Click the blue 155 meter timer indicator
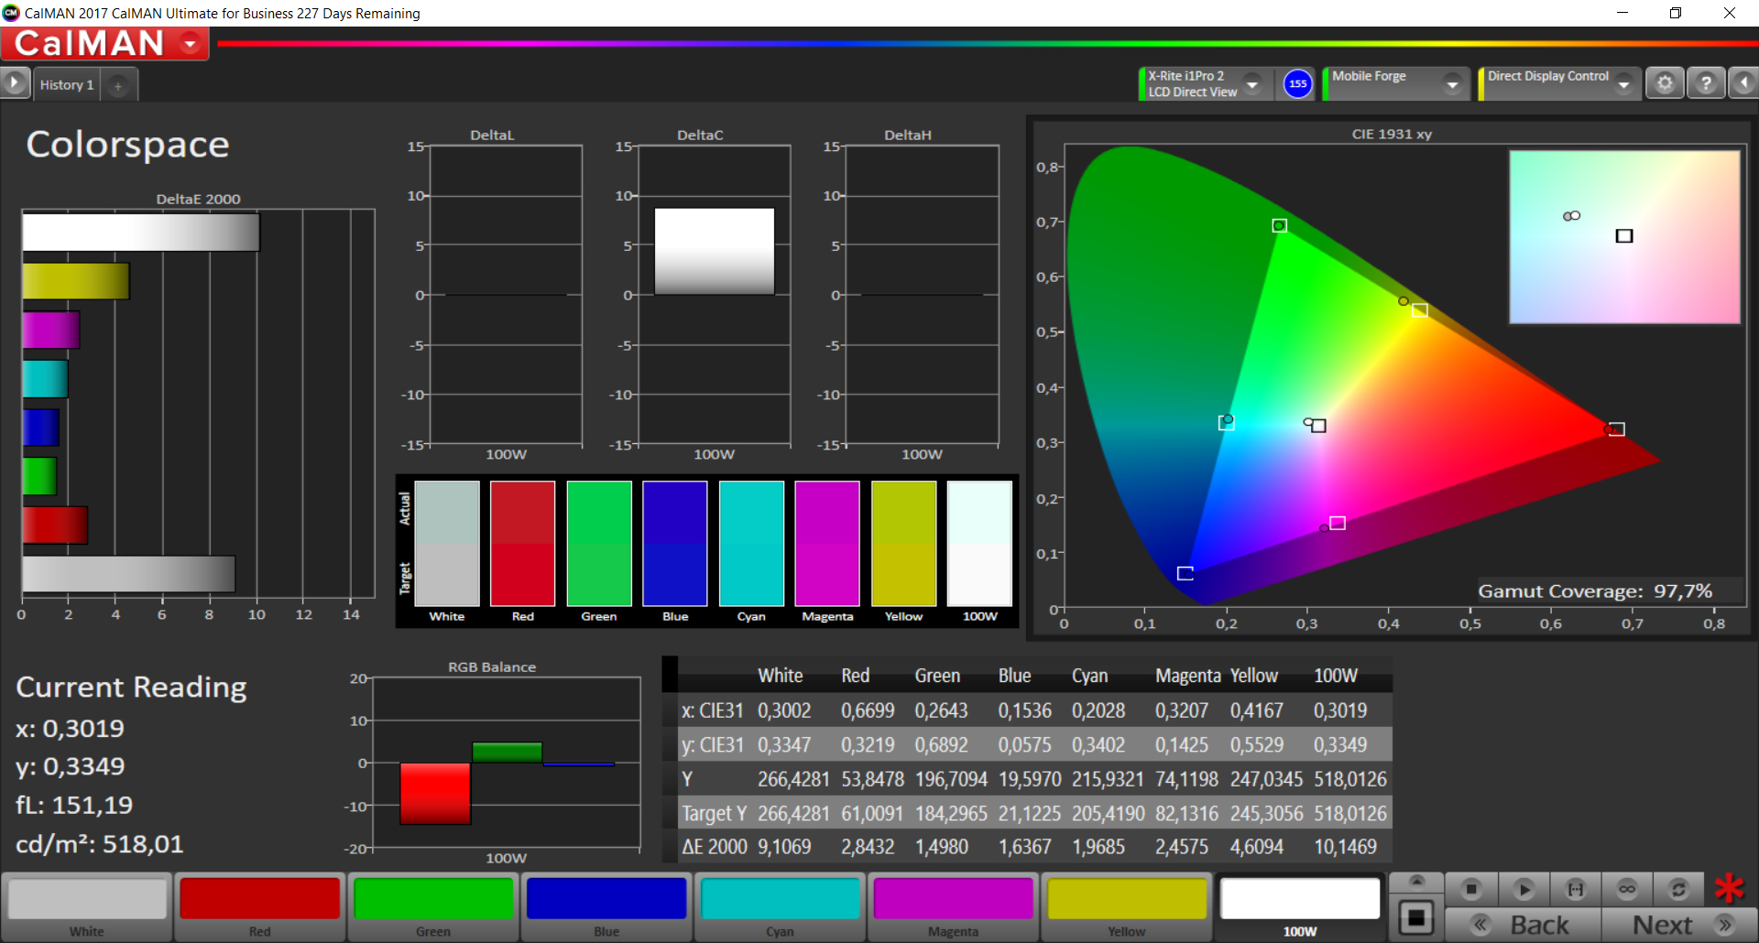 [x=1297, y=83]
